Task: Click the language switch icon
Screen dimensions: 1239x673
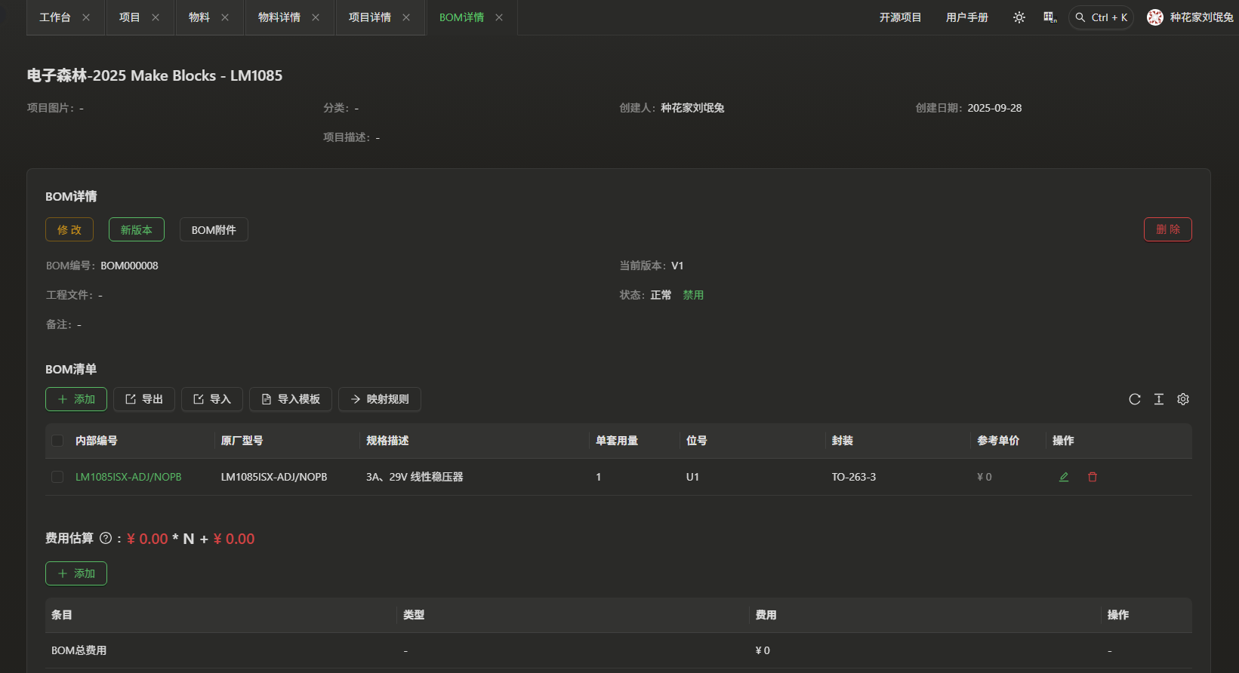Action: (x=1049, y=17)
